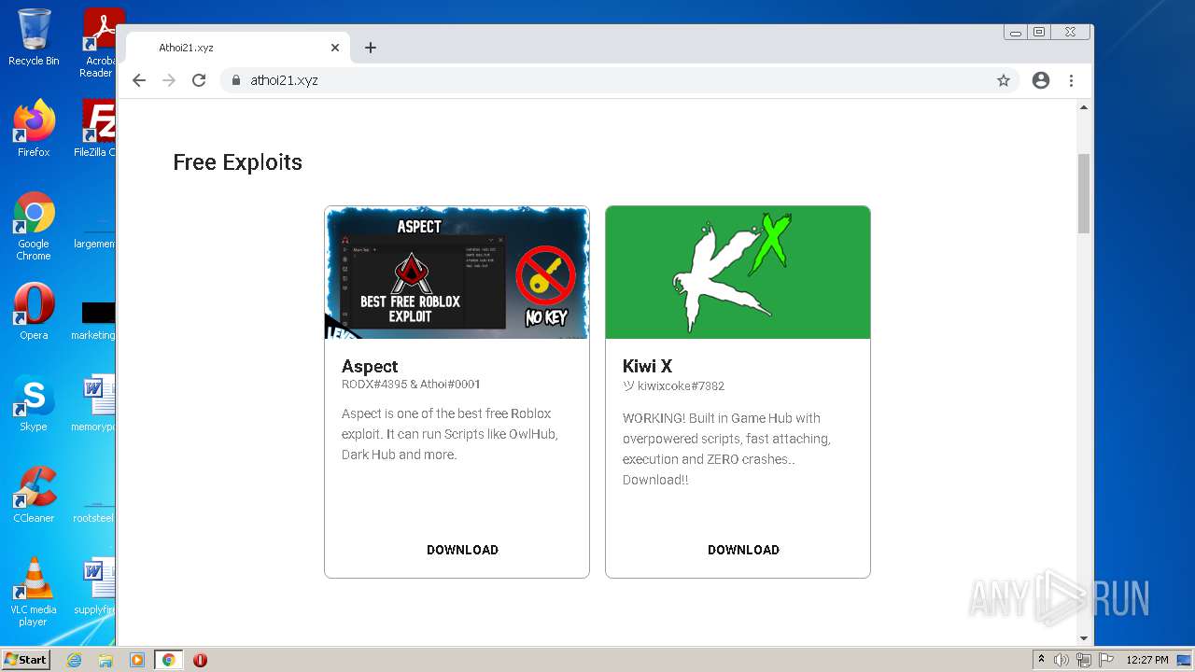Image resolution: width=1195 pixels, height=672 pixels.
Task: Show hidden system tray icons
Action: point(1041,660)
